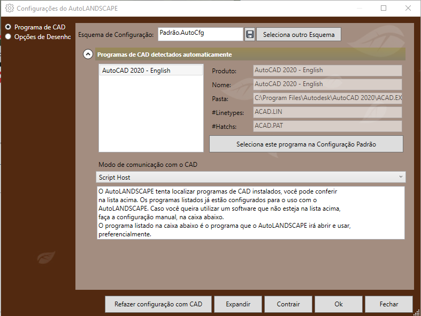Click the Nome field

pyautogui.click(x=327, y=84)
